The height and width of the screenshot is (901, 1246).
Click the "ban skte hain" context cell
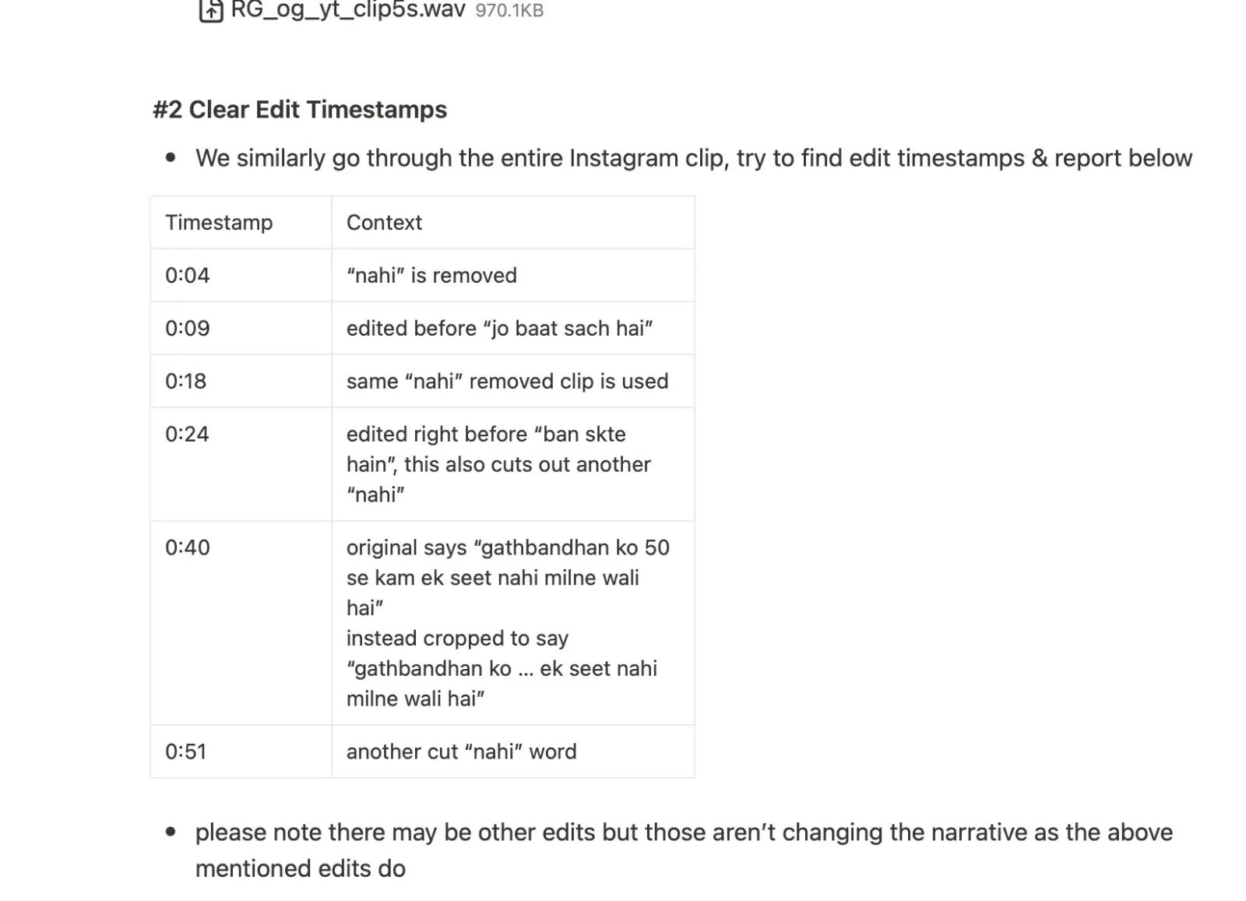(513, 464)
